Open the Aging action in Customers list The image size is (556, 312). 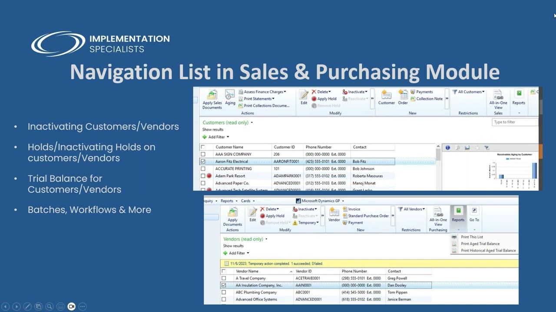tap(230, 98)
